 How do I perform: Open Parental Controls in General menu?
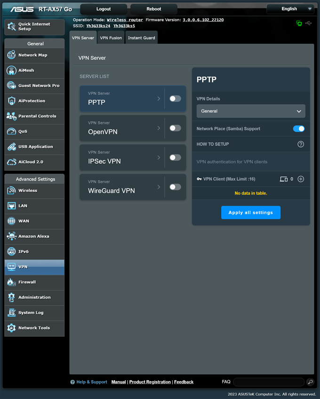(x=34, y=116)
